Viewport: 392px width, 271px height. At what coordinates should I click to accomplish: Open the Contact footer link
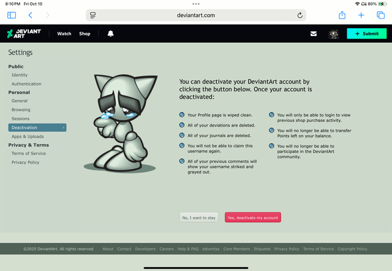pyautogui.click(x=124, y=249)
